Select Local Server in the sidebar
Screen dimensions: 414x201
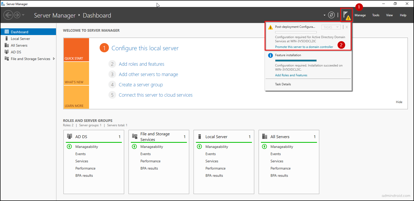pos(28,39)
